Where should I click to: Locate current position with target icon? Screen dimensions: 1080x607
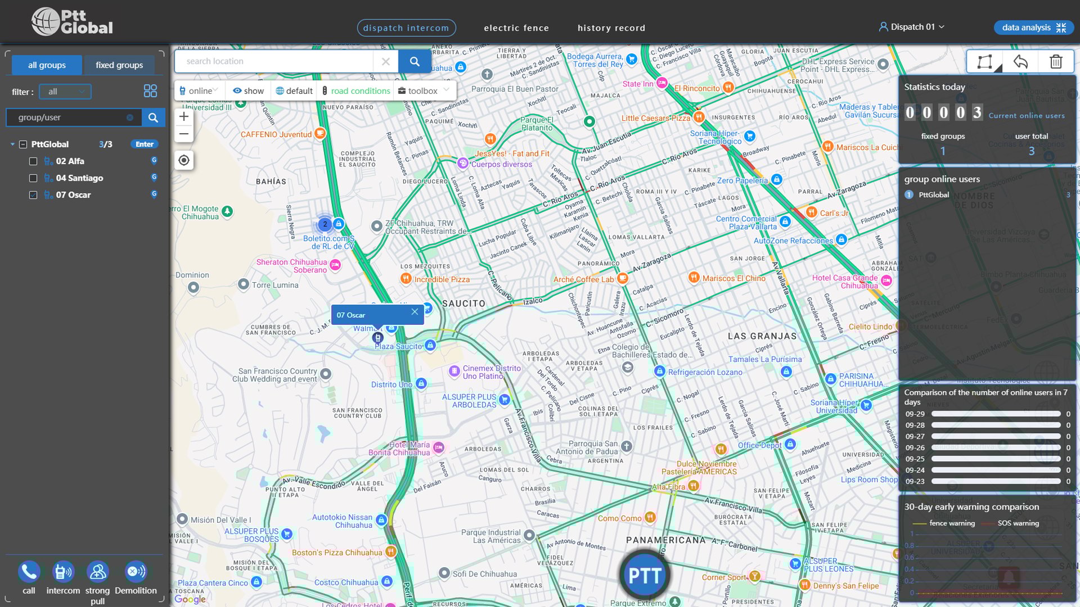click(184, 160)
